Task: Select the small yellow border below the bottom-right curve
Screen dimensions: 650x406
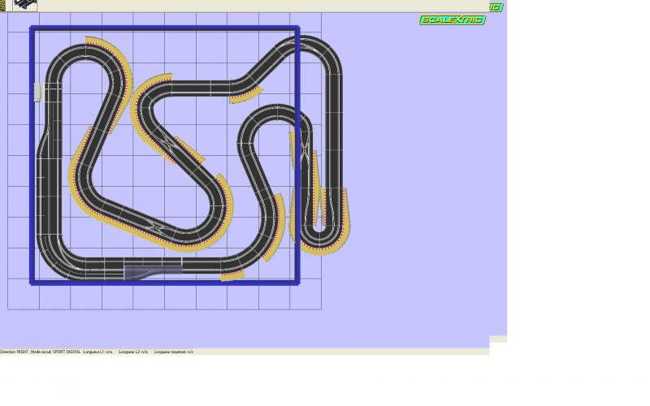Action: point(232,276)
